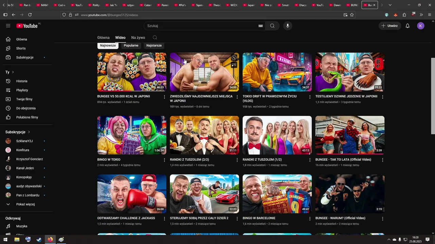
Task: Expand the Ty section chevron
Action: click(13, 72)
